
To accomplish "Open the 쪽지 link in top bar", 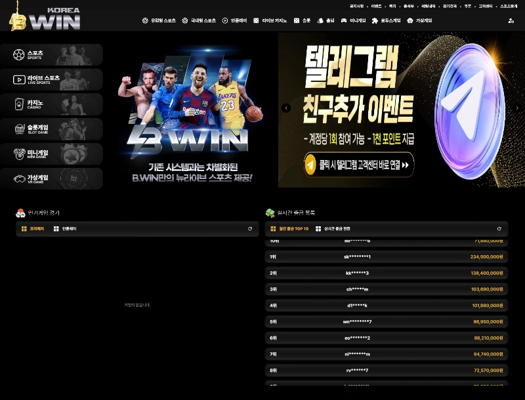I will [392, 7].
